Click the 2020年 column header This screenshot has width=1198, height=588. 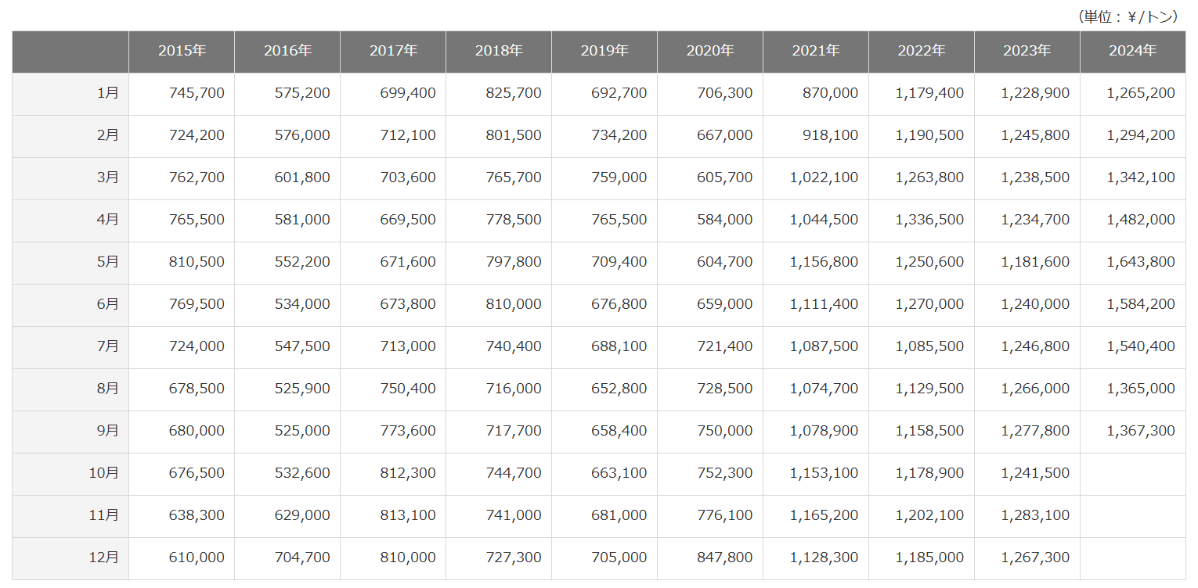(x=710, y=52)
